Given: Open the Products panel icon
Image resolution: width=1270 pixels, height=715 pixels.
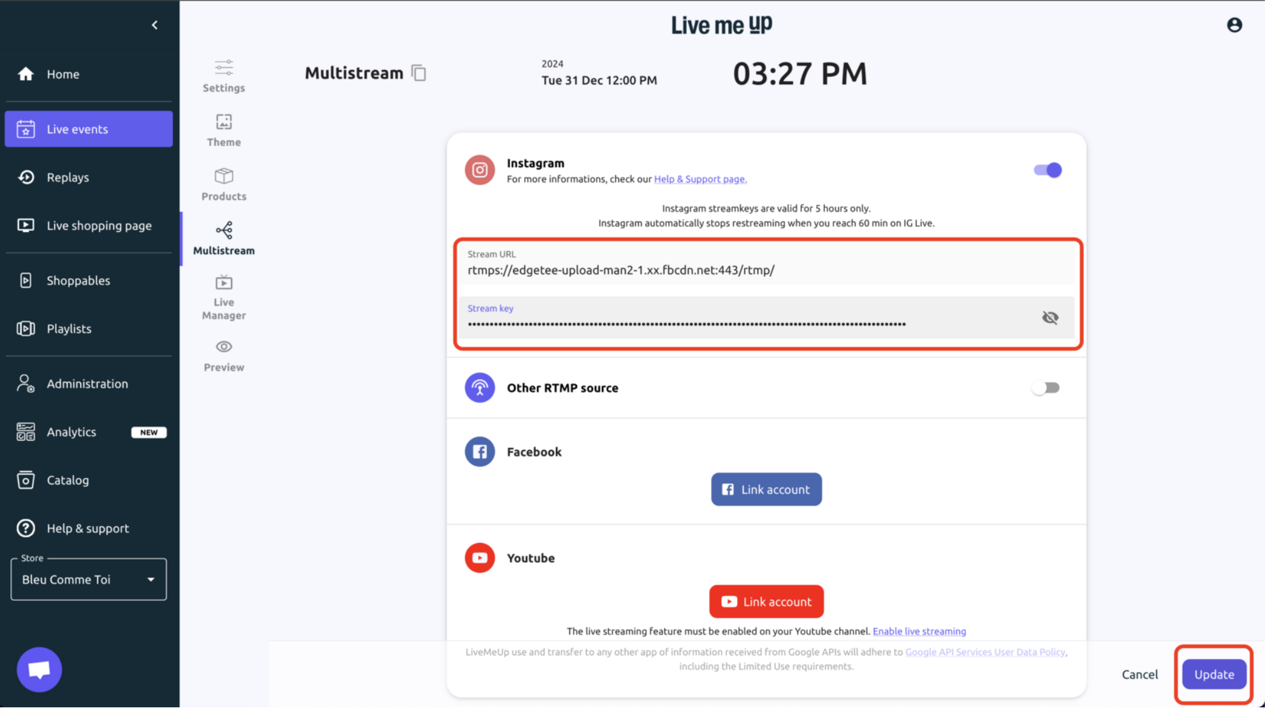Looking at the screenshot, I should point(224,176).
